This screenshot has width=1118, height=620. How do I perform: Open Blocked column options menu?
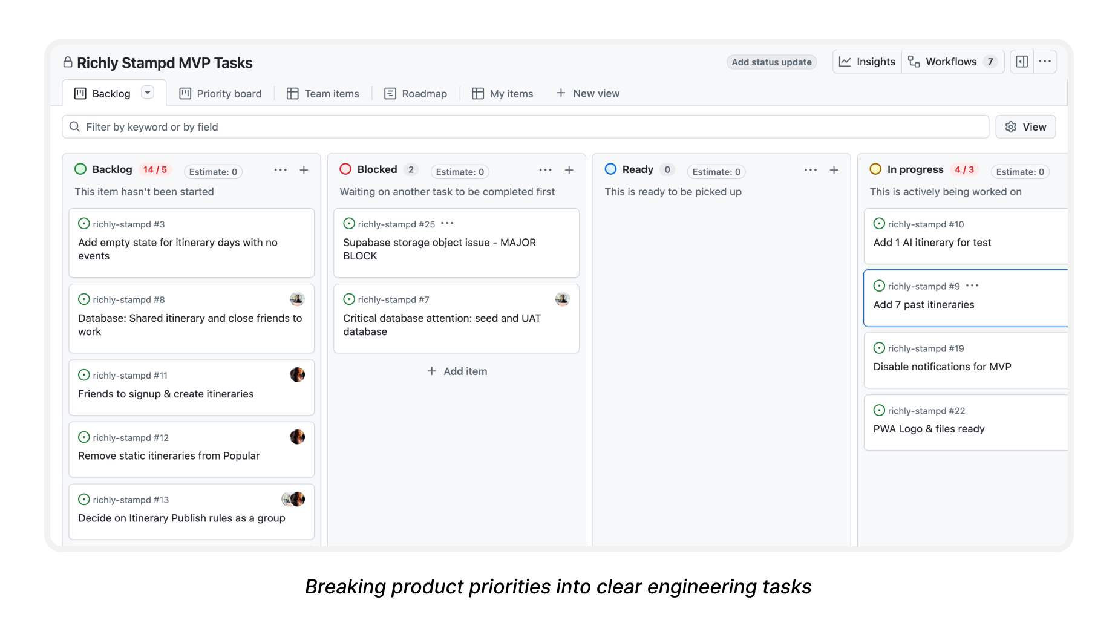(x=546, y=170)
